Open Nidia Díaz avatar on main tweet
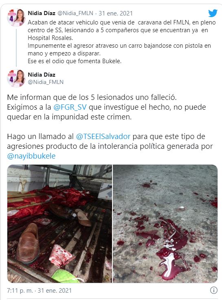Viewport: 222px width, 300px height. point(16,78)
